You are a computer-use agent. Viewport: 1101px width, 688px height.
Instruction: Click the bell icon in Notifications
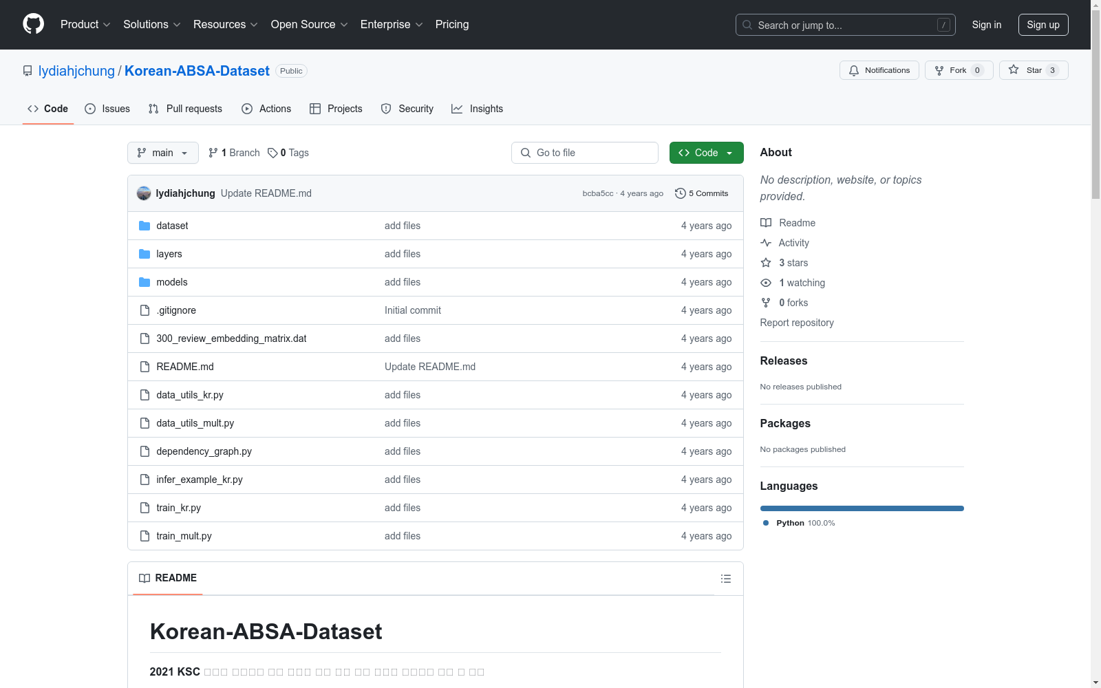click(854, 70)
